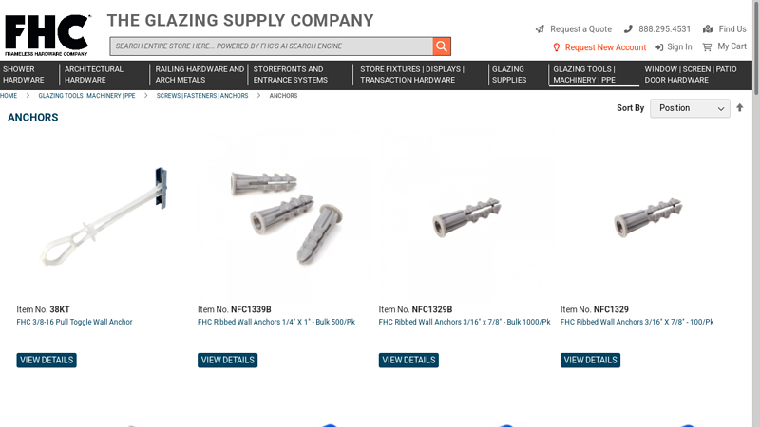This screenshot has height=427, width=760.
Task: Open the Sort By Position dropdown
Action: point(690,108)
